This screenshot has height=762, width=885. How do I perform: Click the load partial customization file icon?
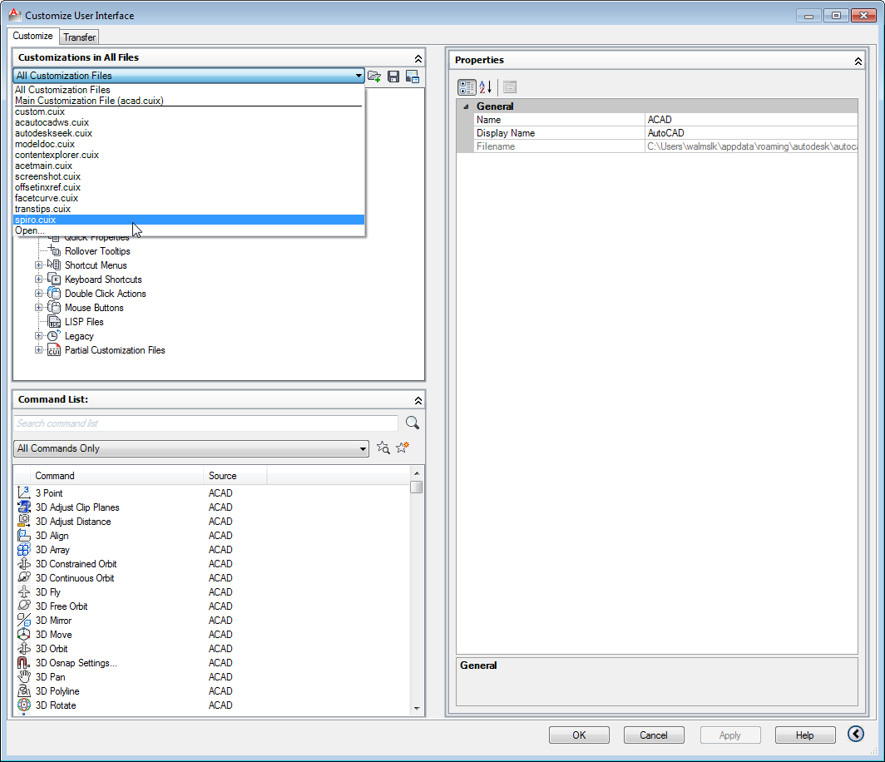(374, 76)
